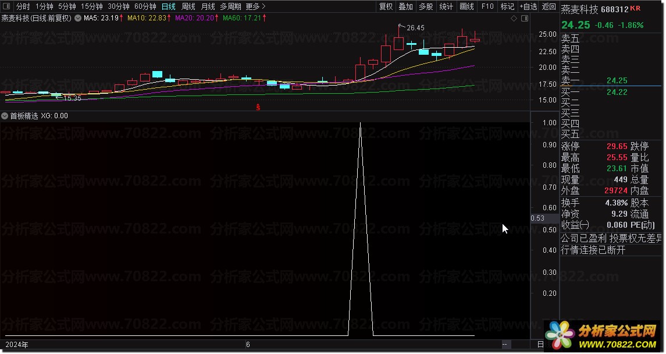Toggle the right panel layout icon
Viewport: 666px width, 354px height.
[525, 18]
